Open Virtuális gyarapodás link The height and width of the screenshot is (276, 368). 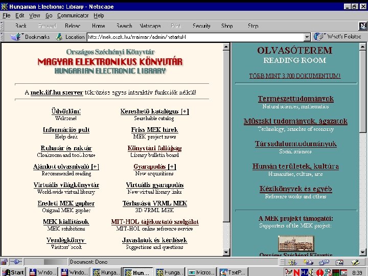point(154,185)
